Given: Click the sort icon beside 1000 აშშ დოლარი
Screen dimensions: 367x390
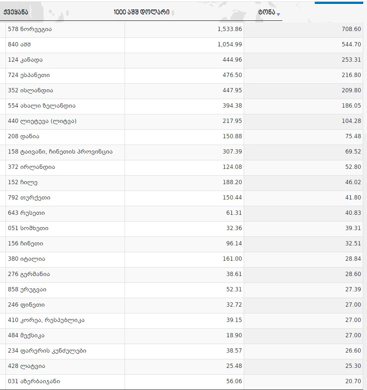Looking at the screenshot, I should (x=173, y=12).
